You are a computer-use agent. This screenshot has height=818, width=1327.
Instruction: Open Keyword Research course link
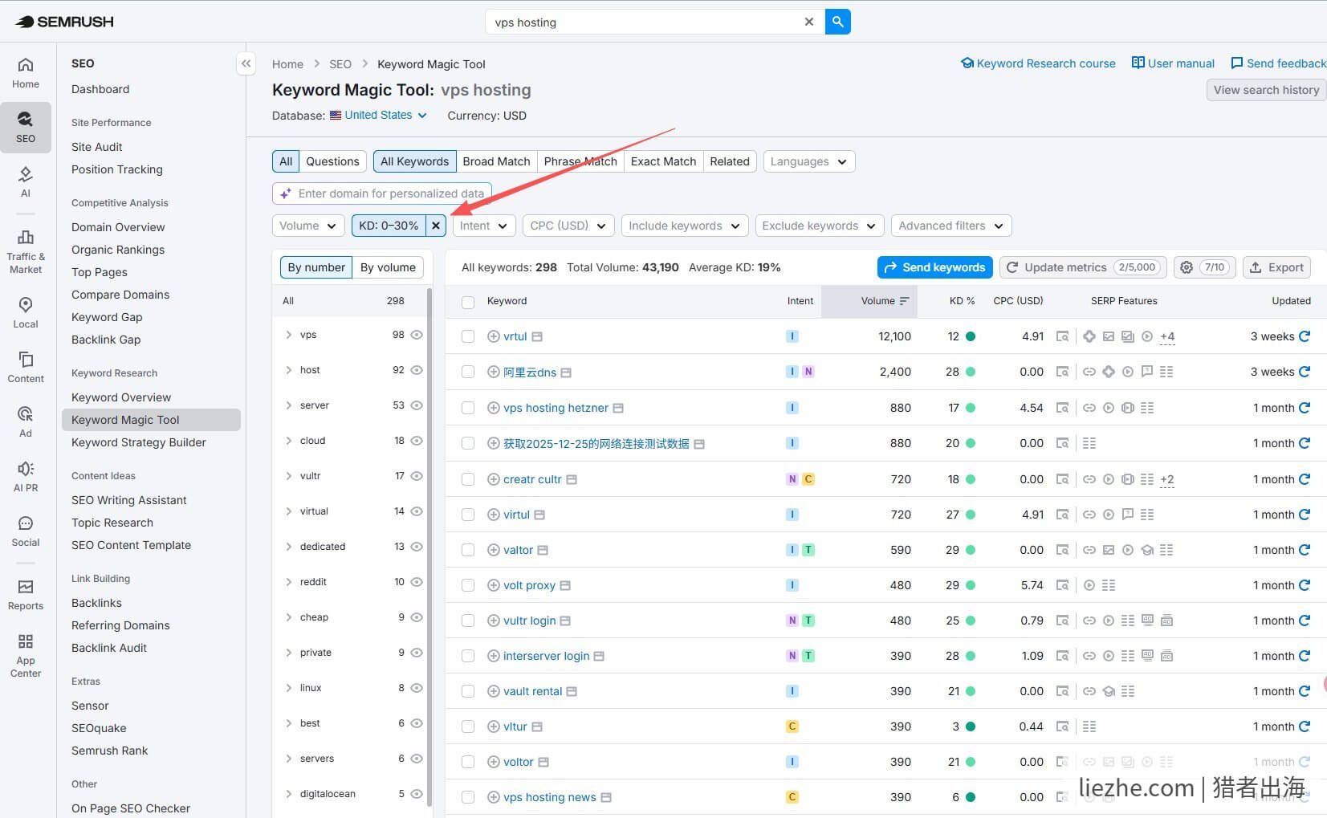pyautogui.click(x=1038, y=63)
